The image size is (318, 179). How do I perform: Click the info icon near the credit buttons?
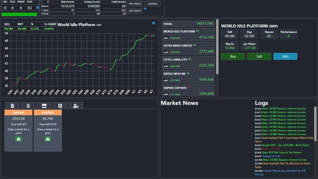click(x=145, y=9)
